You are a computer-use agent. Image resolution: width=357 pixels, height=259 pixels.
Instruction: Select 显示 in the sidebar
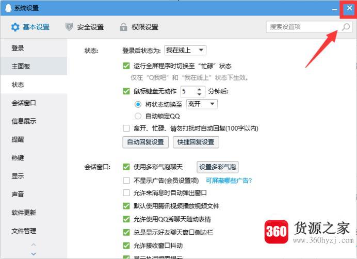(34, 176)
